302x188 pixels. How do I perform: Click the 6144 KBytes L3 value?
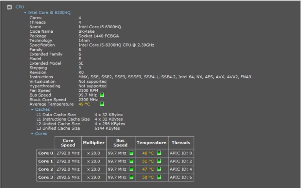click(x=107, y=128)
